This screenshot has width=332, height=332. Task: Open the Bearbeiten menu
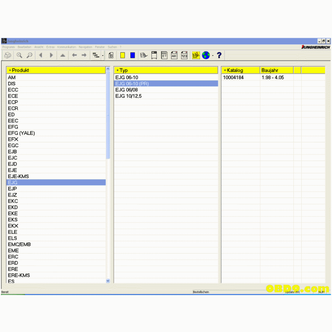tap(24, 47)
